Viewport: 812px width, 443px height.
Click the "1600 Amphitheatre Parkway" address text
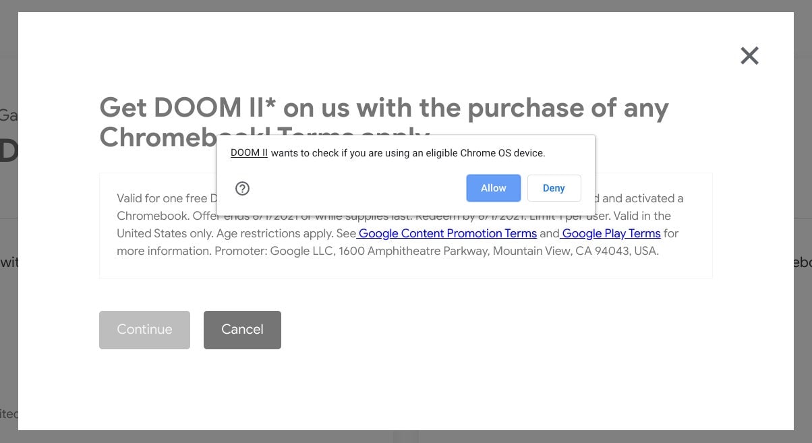point(413,251)
